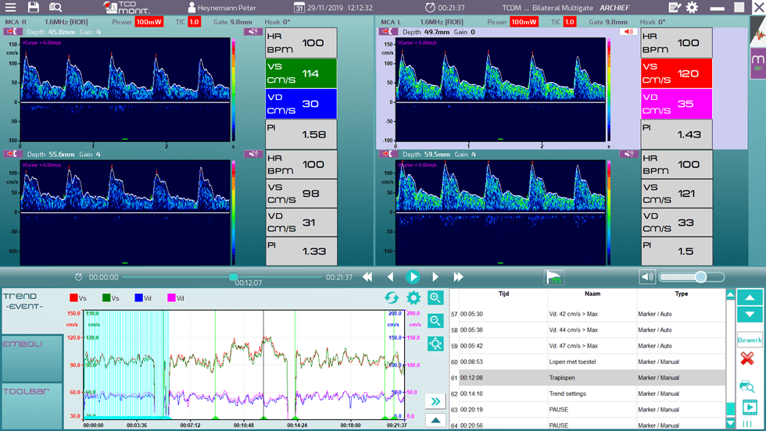Switch to the Emboli tab
The height and width of the screenshot is (431, 766).
(31, 357)
